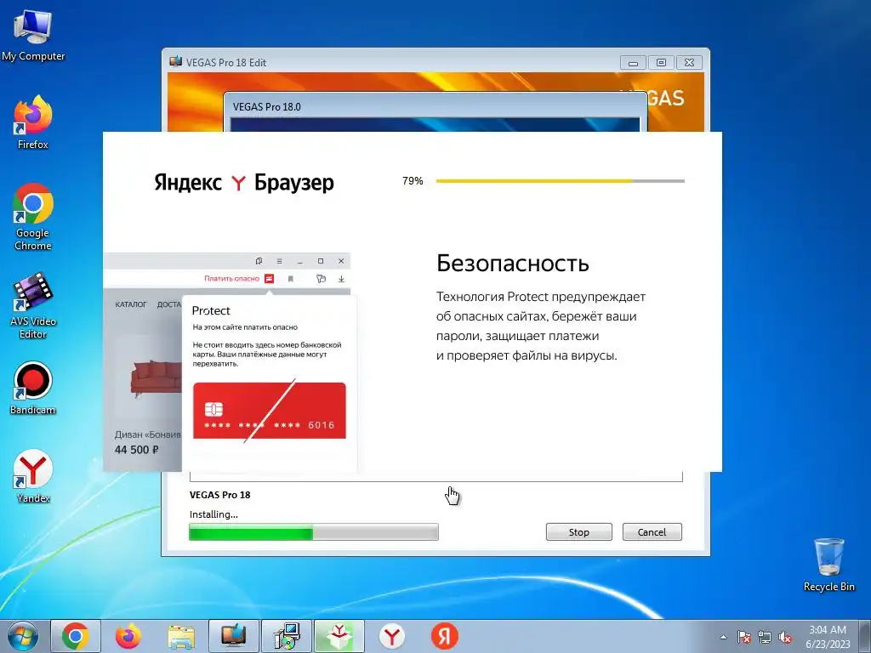Click the 79% progress label
This screenshot has width=871, height=653.
click(413, 181)
